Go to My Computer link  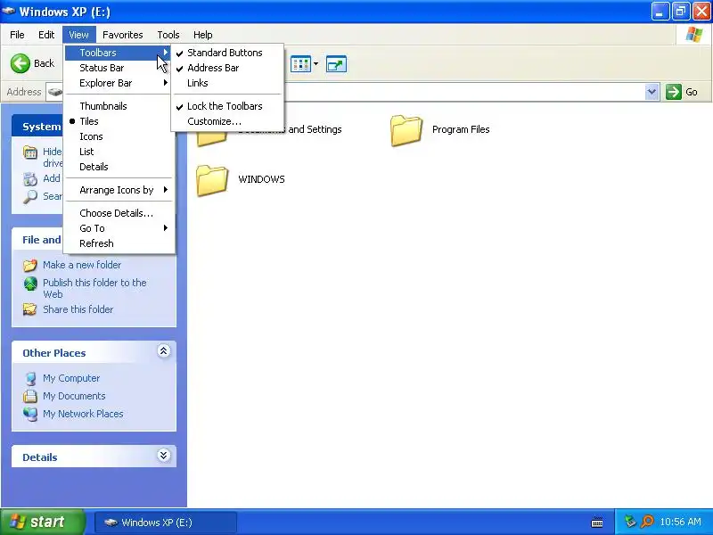pyautogui.click(x=71, y=378)
